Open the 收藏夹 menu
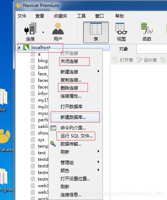 [x=61, y=16]
